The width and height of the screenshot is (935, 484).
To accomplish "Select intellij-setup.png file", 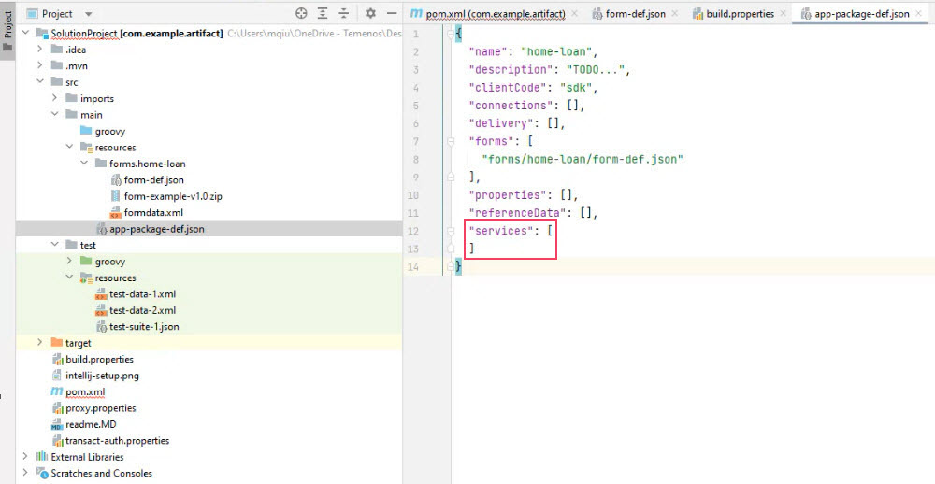I will pos(102,376).
